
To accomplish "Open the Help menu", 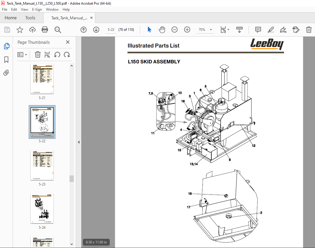I will (66, 10).
